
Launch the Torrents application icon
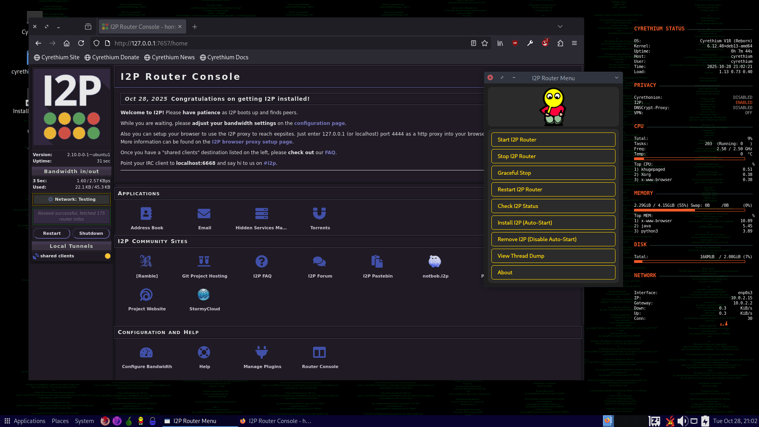coord(319,214)
